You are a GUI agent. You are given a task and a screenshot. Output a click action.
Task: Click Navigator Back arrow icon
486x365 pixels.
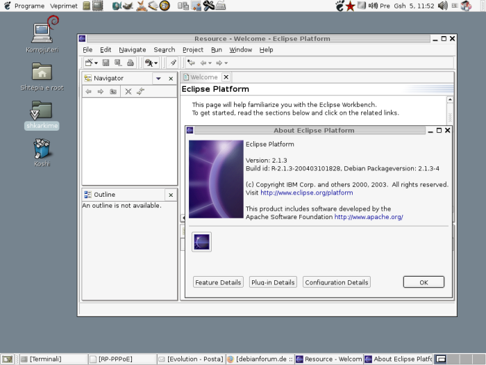coord(88,92)
